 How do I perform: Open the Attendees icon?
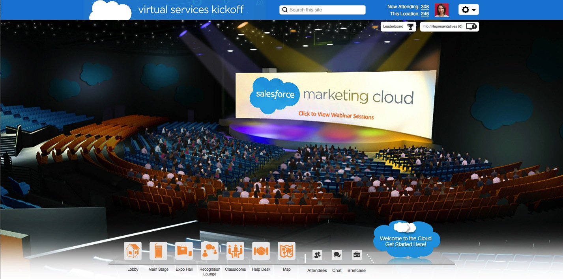317,255
